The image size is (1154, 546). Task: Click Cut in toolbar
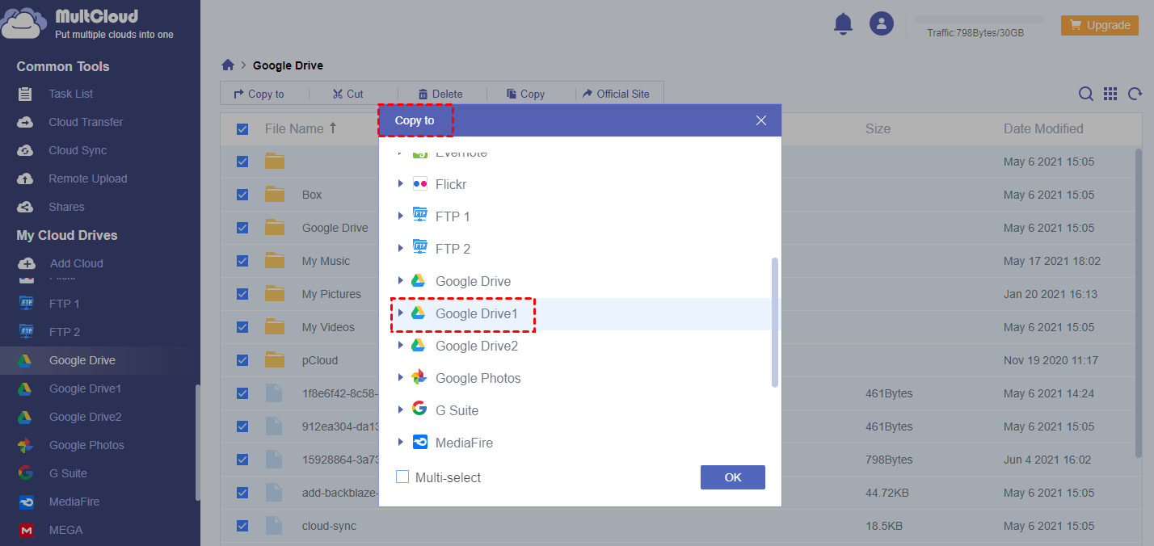pyautogui.click(x=348, y=94)
